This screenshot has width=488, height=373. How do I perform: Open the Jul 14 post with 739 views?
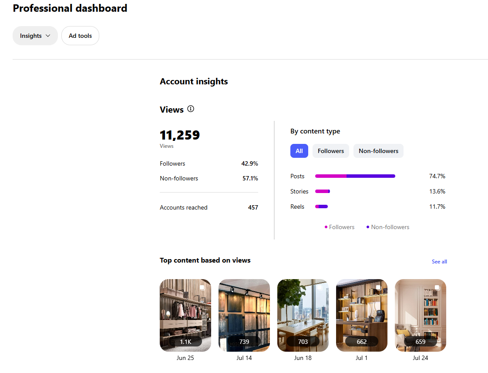pos(244,315)
